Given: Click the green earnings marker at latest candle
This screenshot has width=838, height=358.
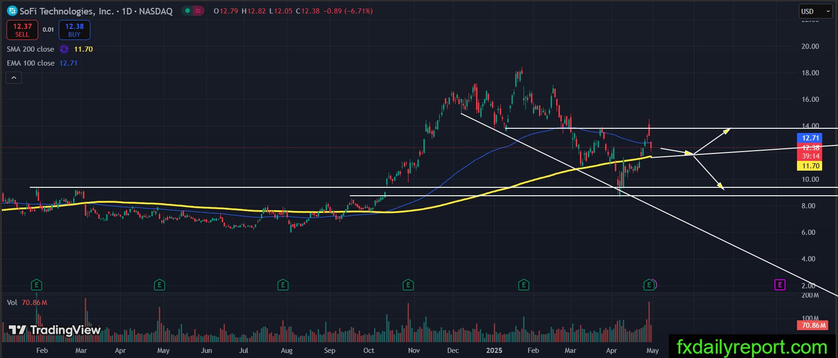Looking at the screenshot, I should pyautogui.click(x=648, y=285).
